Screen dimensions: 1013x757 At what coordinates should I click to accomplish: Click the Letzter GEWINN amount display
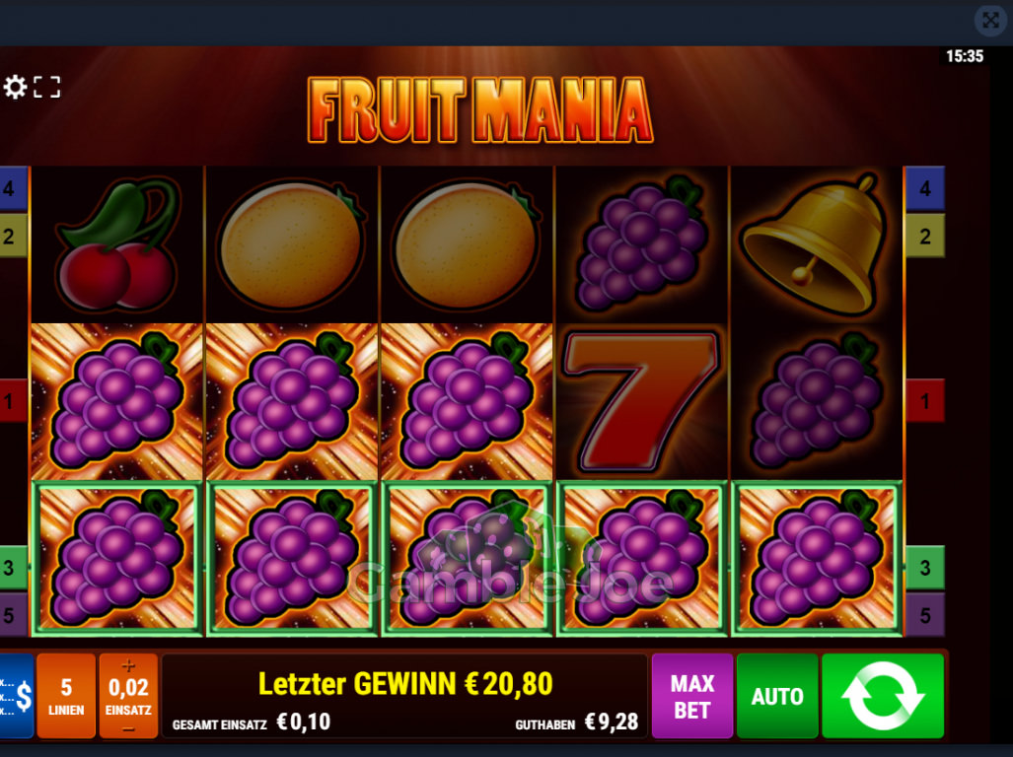(405, 684)
